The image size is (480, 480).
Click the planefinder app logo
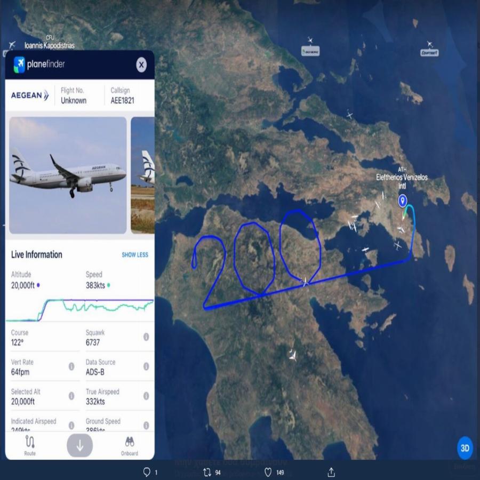[x=39, y=65]
